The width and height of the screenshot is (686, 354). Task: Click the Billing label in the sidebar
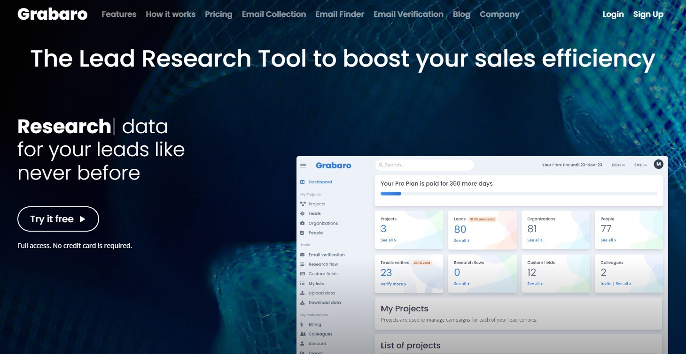pyautogui.click(x=315, y=324)
